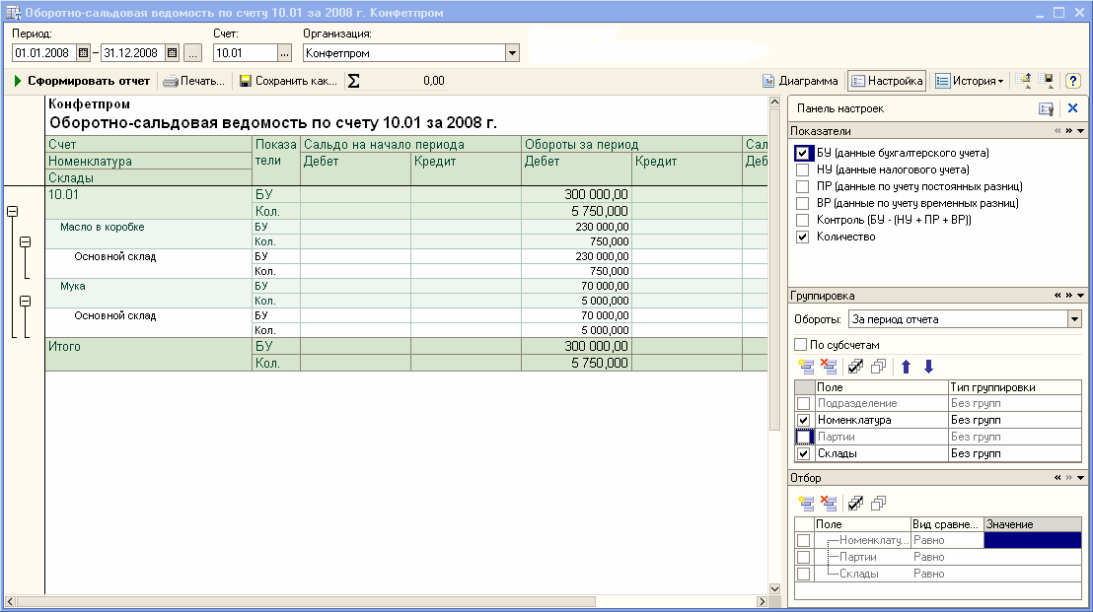Toggle Партии filter checkbox in Отбор
This screenshot has height=612, width=1093.
click(804, 557)
